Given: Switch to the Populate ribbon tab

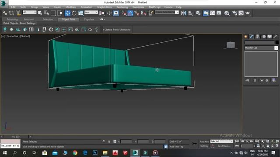Looking at the screenshot, I should coord(89,19).
